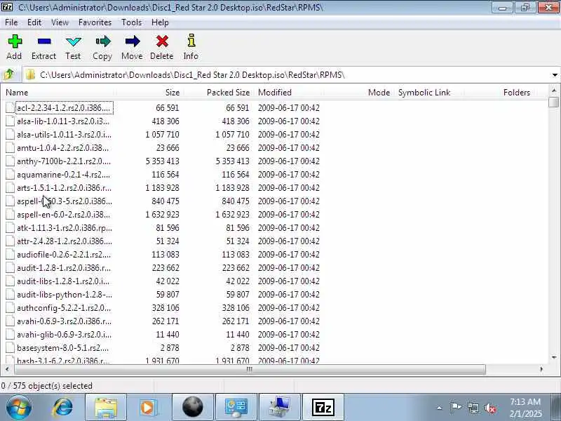Open the View menu
Screen dimensions: 561x421
60,22
